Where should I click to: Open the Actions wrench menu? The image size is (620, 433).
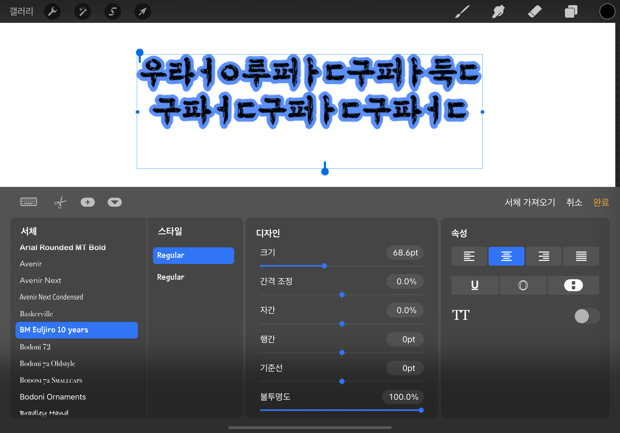coord(52,12)
